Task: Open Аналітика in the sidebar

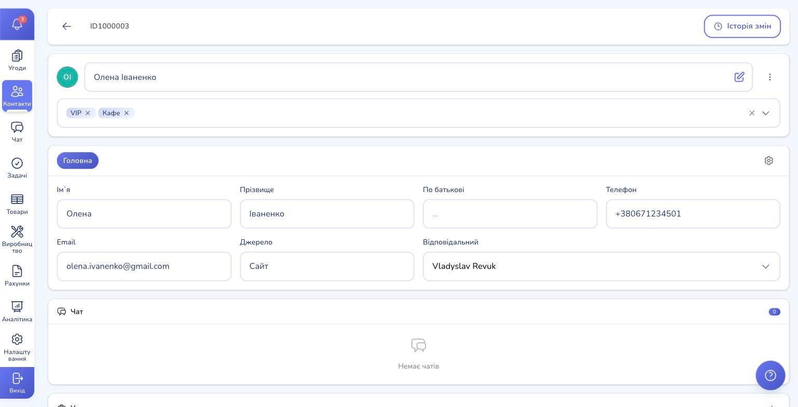Action: 17,312
